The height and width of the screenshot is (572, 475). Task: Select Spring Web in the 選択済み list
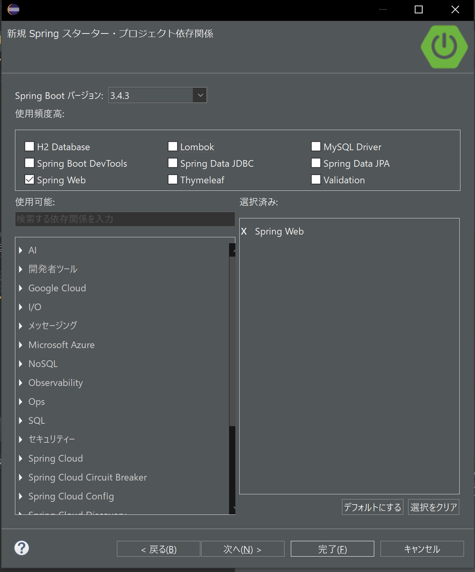pyautogui.click(x=279, y=231)
